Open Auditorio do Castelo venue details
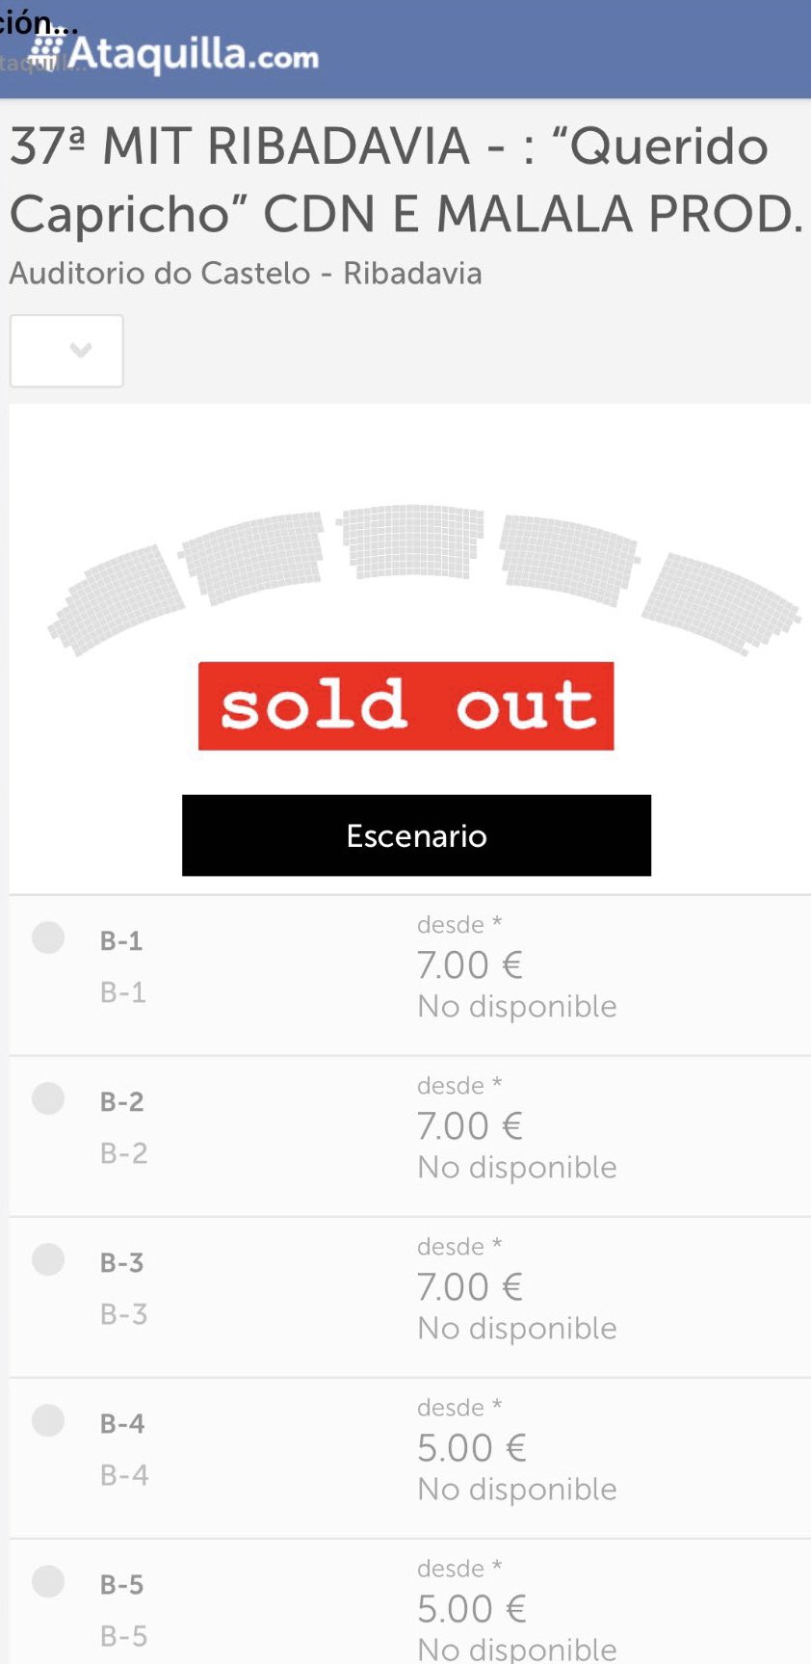 coord(246,274)
